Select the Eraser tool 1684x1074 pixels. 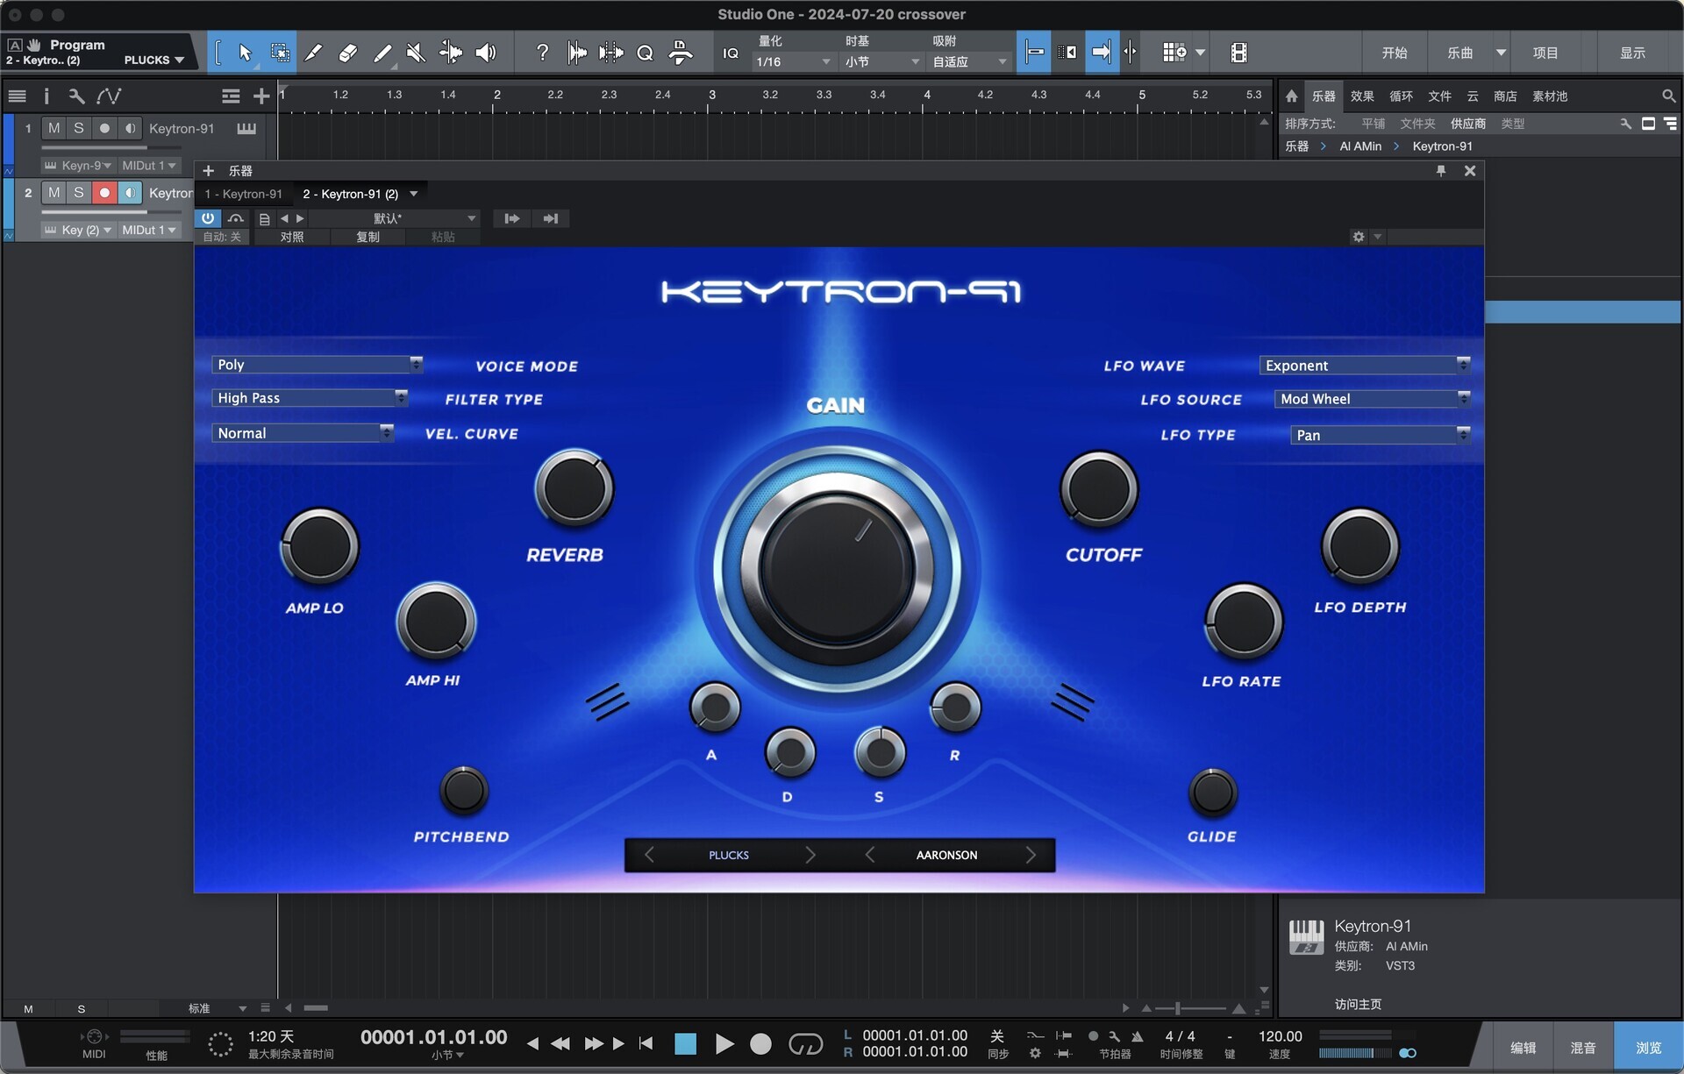click(x=347, y=53)
